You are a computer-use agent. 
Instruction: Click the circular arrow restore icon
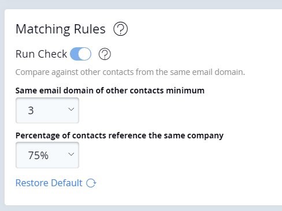(x=91, y=183)
